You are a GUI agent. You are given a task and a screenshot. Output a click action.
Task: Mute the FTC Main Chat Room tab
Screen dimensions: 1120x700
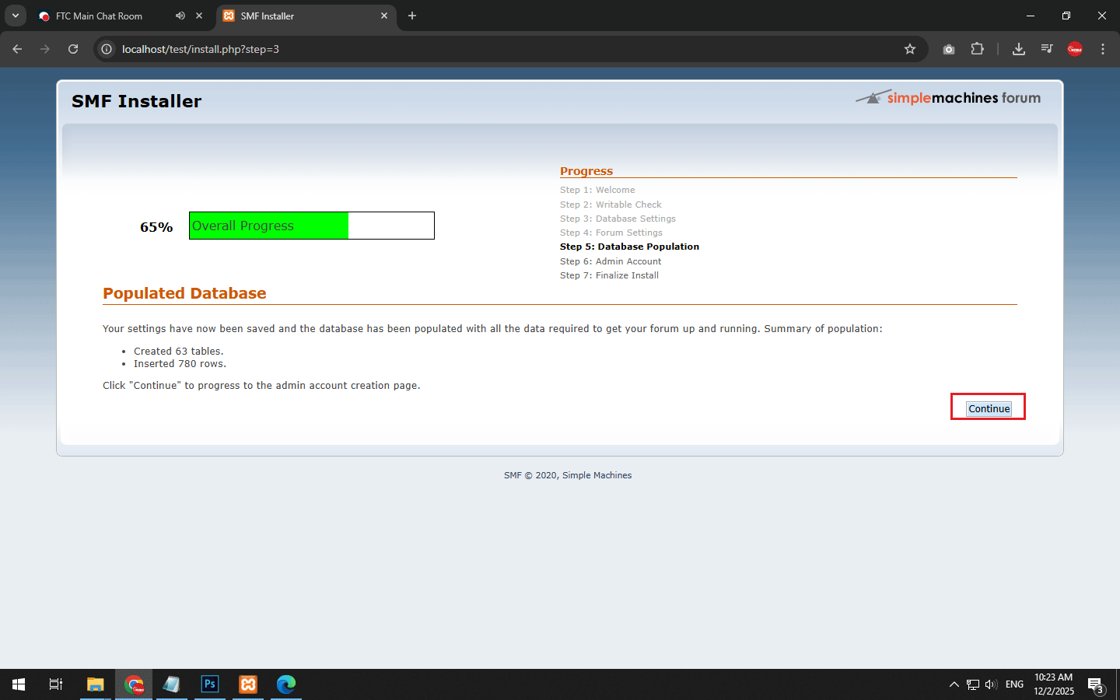click(180, 16)
